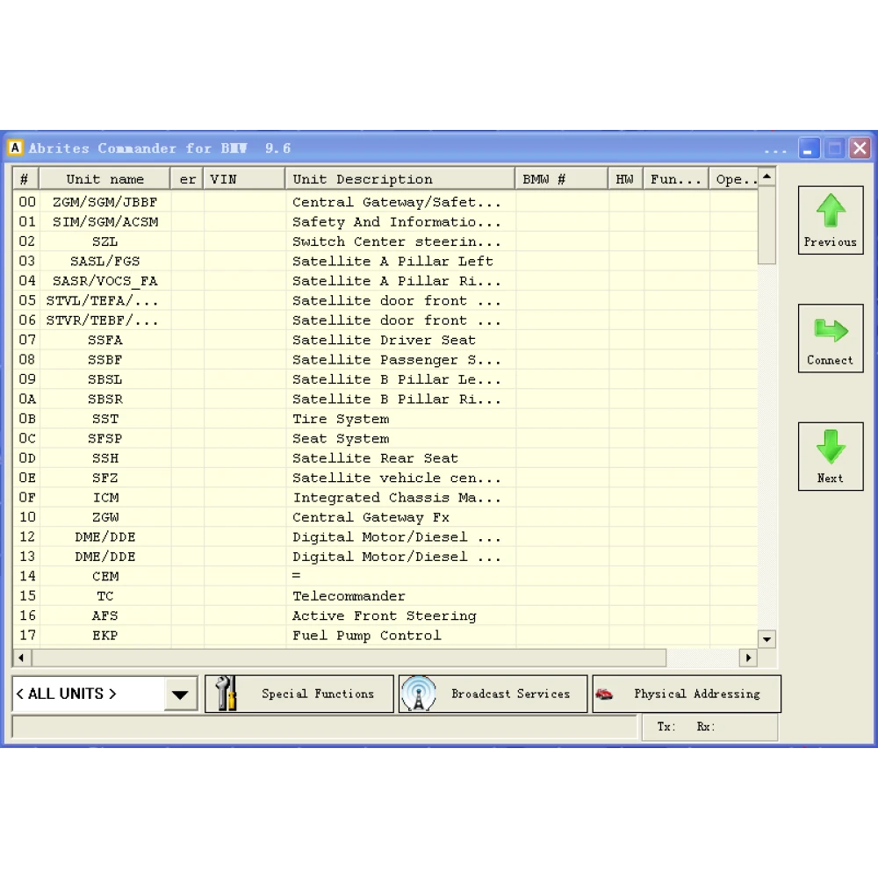This screenshot has width=878, height=878.
Task: Click the ALL UNITS combo box field
Action: [x=88, y=694]
